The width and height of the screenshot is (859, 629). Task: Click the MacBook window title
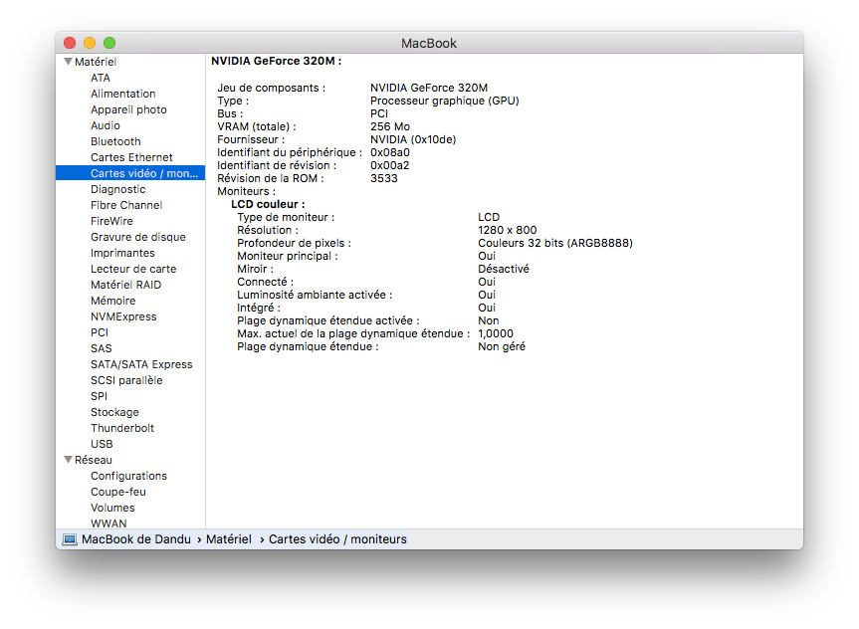[x=429, y=43]
